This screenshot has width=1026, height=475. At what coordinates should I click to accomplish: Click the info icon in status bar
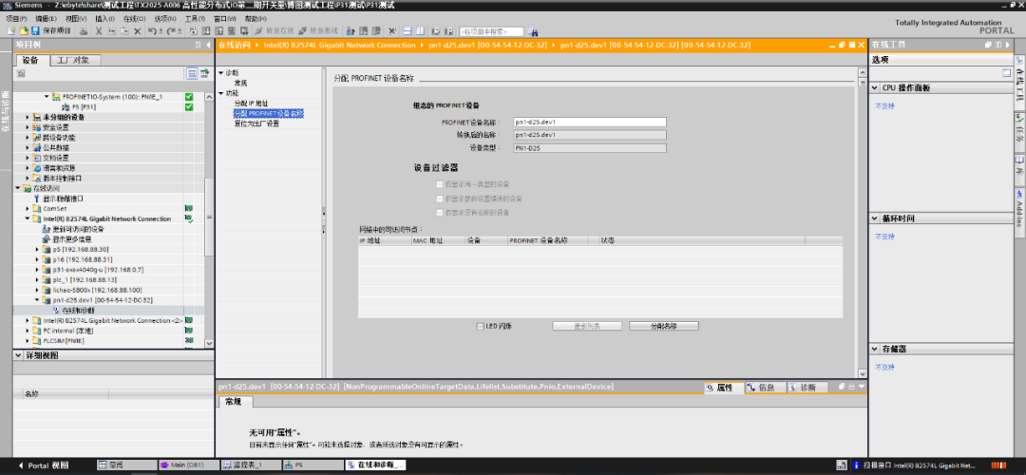856,465
